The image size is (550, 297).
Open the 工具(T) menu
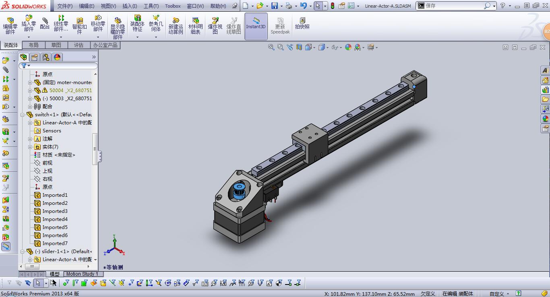click(151, 6)
